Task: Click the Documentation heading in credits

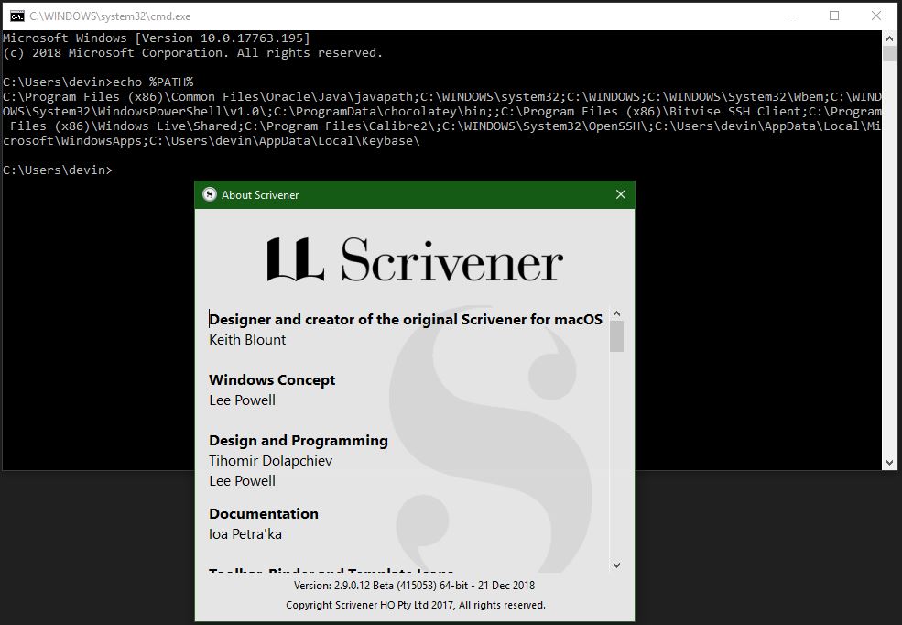Action: [264, 514]
